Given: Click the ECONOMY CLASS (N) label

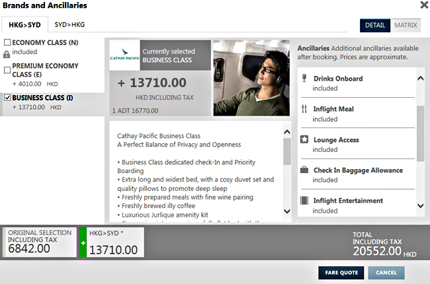Looking at the screenshot, I should click(45, 42).
